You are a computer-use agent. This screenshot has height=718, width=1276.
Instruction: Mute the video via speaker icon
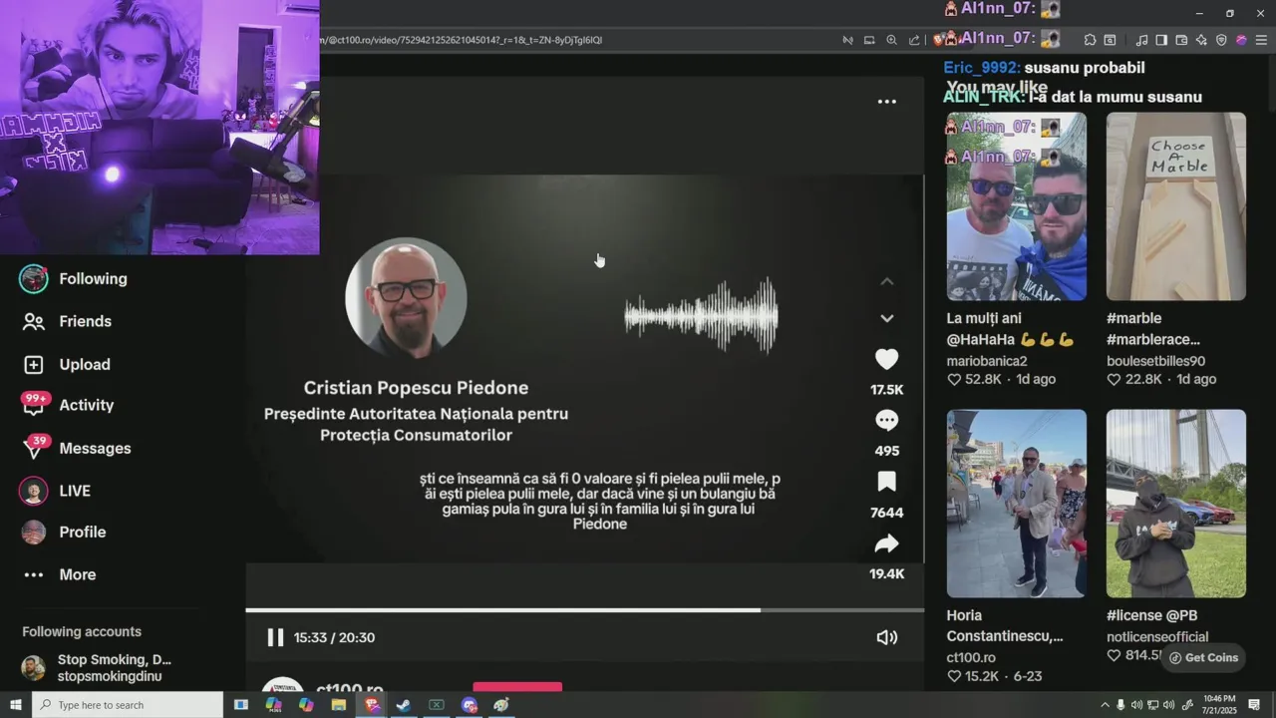point(886,637)
